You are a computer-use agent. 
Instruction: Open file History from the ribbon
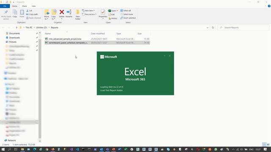pyautogui.click(x=113, y=18)
